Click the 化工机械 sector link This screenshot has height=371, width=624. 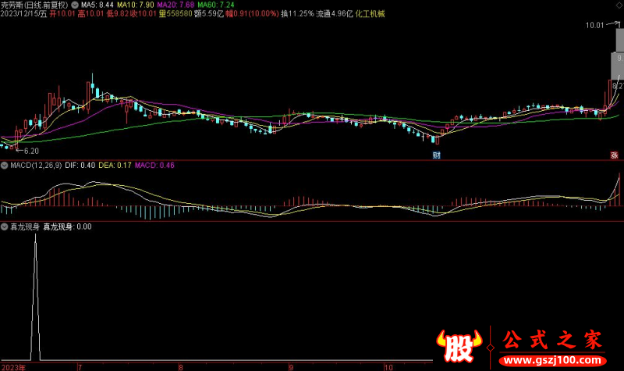370,14
